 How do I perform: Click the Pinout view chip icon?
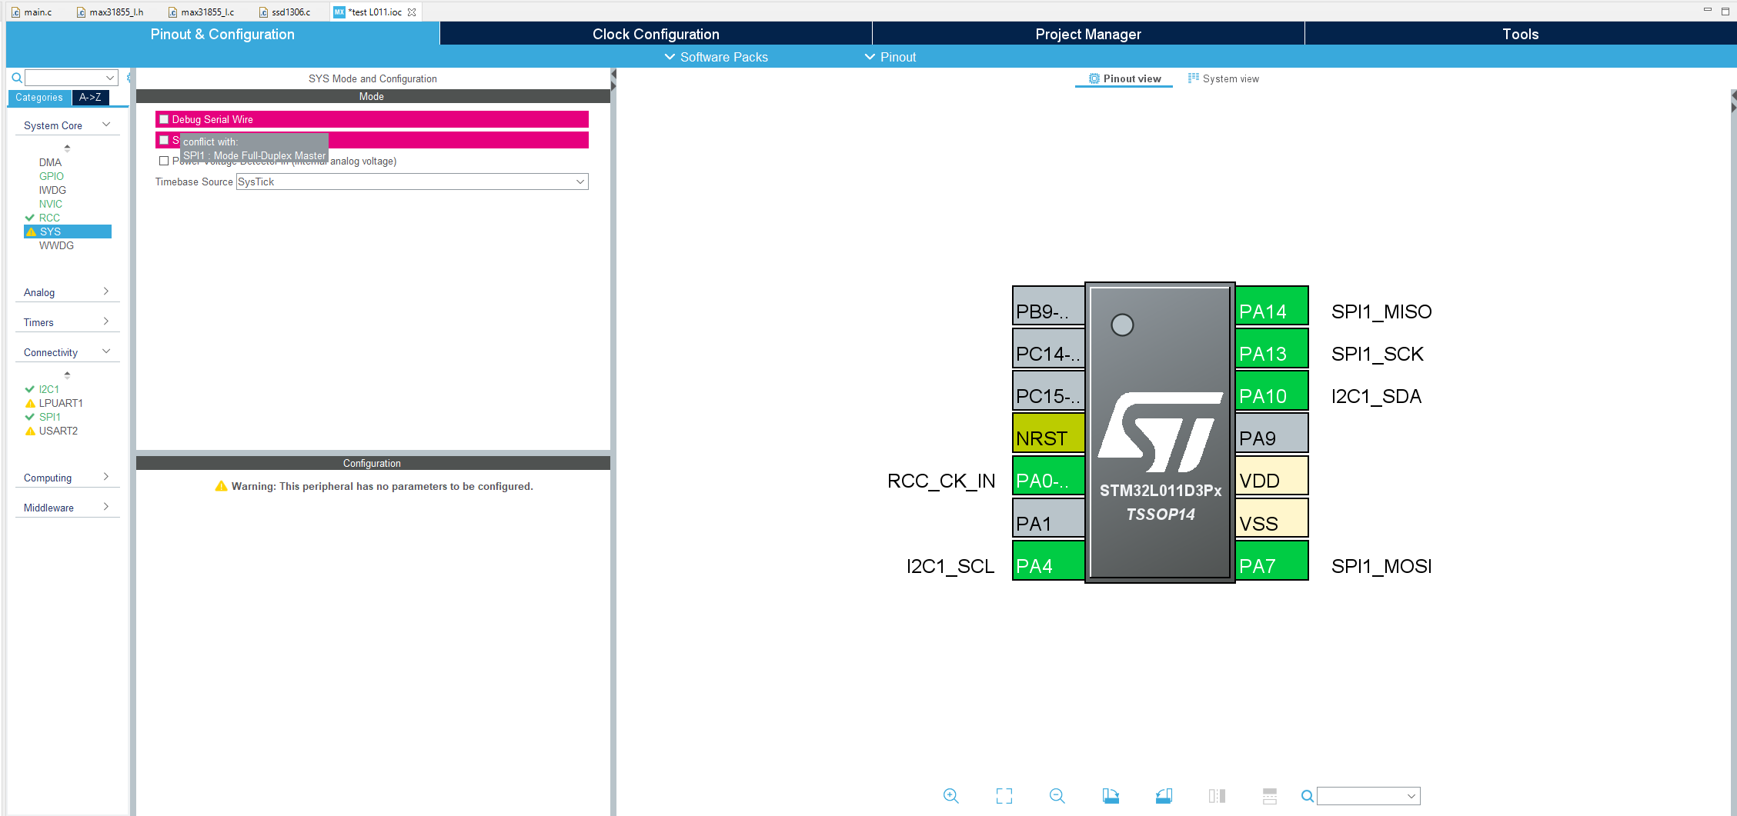tap(1094, 78)
